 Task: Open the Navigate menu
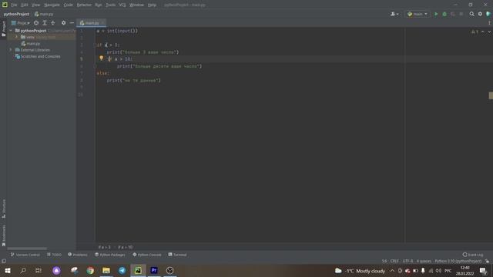point(52,5)
